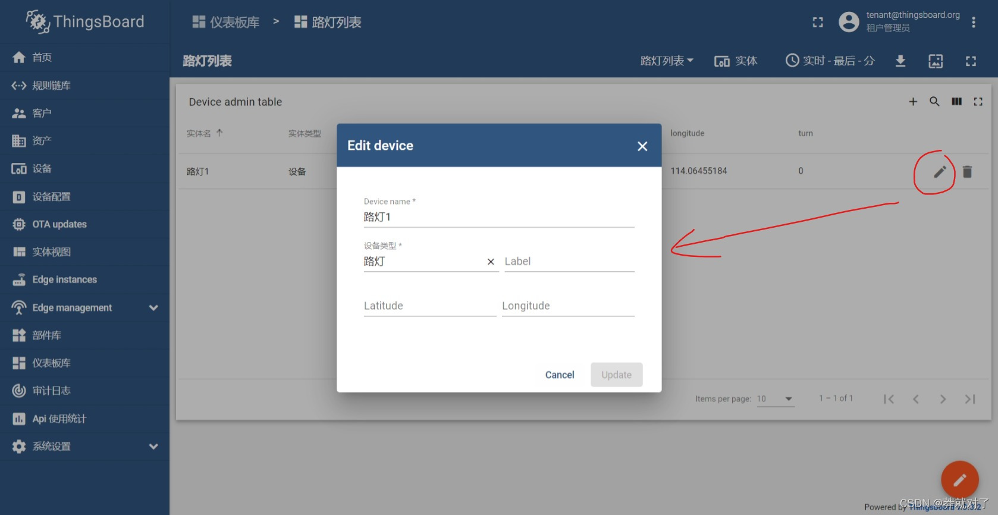The height and width of the screenshot is (515, 998).
Task: Click the Cancel button in dialog
Action: click(x=560, y=375)
